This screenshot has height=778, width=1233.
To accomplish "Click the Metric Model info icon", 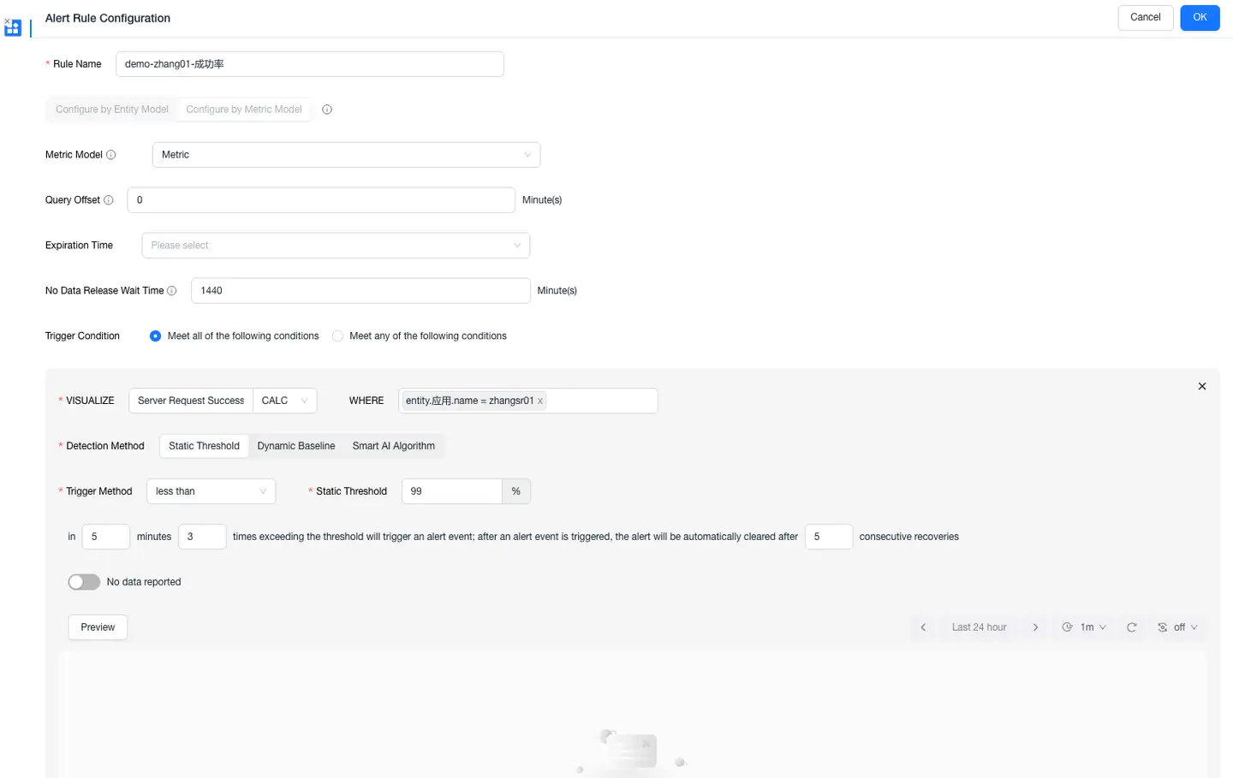I will click(x=111, y=155).
